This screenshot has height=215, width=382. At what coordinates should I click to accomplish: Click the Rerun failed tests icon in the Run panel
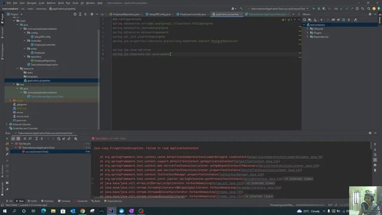[7, 144]
